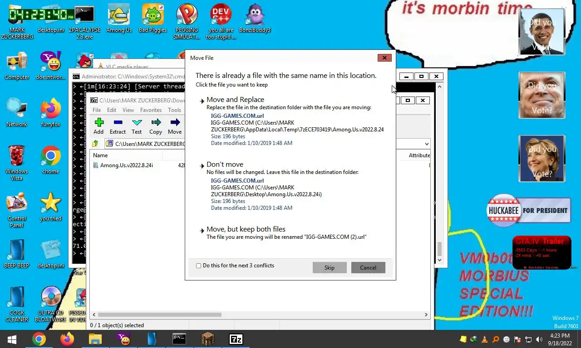Viewport: 581px width, 348px height.
Task: Click the Add button in 7-Zip toolbar
Action: pyautogui.click(x=98, y=126)
